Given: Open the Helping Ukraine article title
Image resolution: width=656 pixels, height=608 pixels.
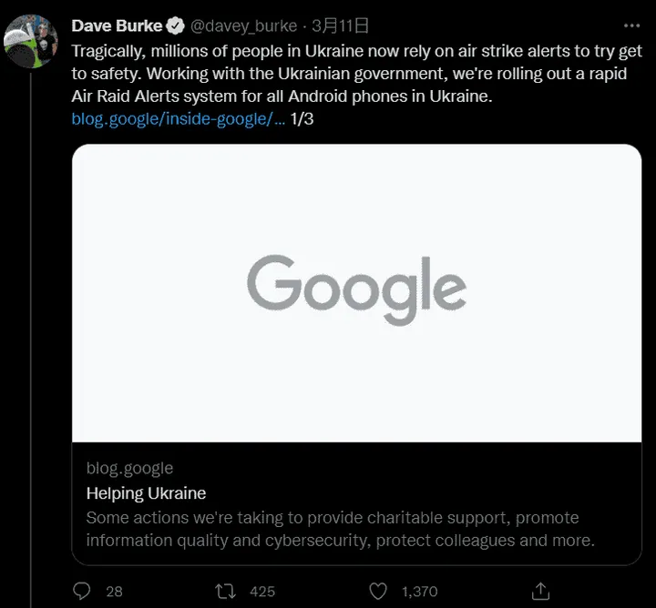Looking at the screenshot, I should tap(146, 493).
